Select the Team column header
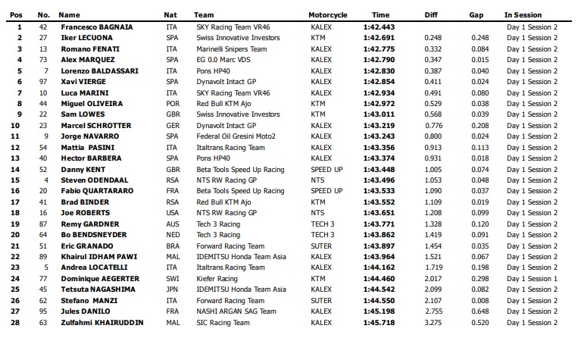Image resolution: width=584 pixels, height=338 pixels. point(204,15)
